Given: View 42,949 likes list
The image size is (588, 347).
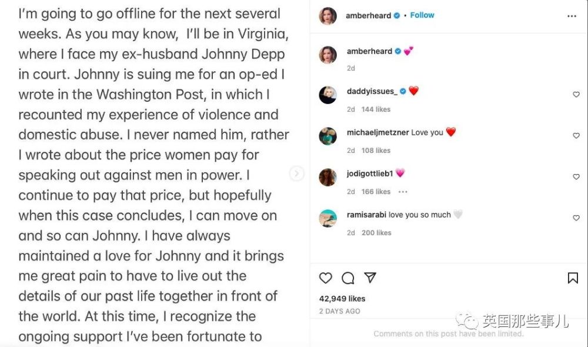Looking at the screenshot, I should tap(342, 299).
